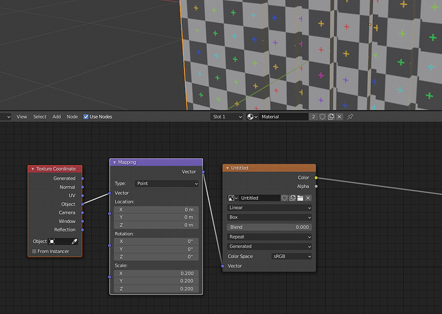This screenshot has width=442, height=314.
Task: Enable the From Instancer checkbox
Action: [35, 251]
